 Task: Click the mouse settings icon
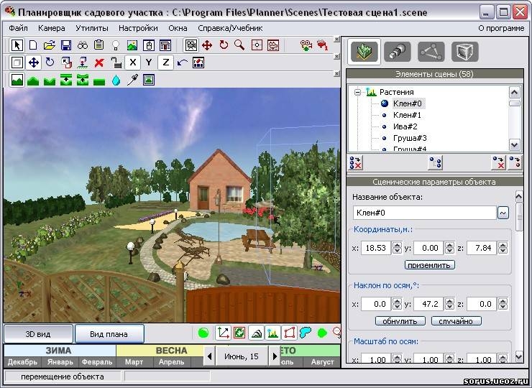(149, 45)
